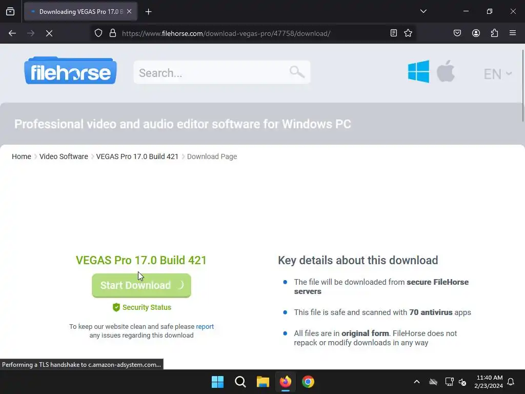Click the search magnifier icon on FileHorse
The image size is (525, 394).
(297, 72)
